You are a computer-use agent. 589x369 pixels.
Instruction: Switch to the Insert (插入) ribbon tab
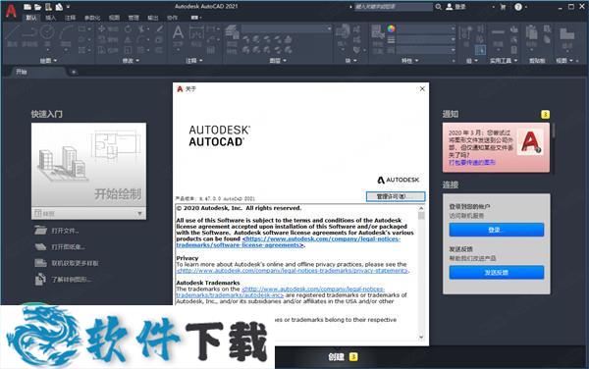pyautogui.click(x=50, y=18)
